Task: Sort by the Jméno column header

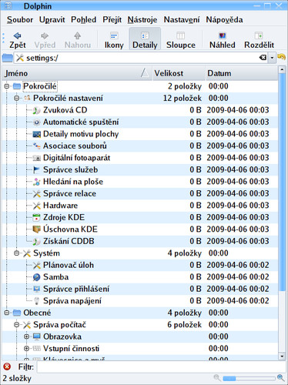Action: pyautogui.click(x=77, y=73)
